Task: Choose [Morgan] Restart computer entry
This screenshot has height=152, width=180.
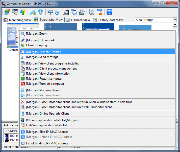Action: (x=98, y=79)
